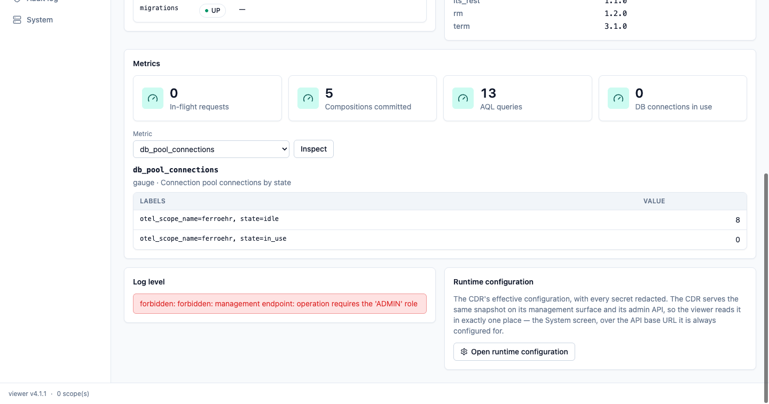
Task: Click the DB connections in use gauge icon
Action: 618,98
